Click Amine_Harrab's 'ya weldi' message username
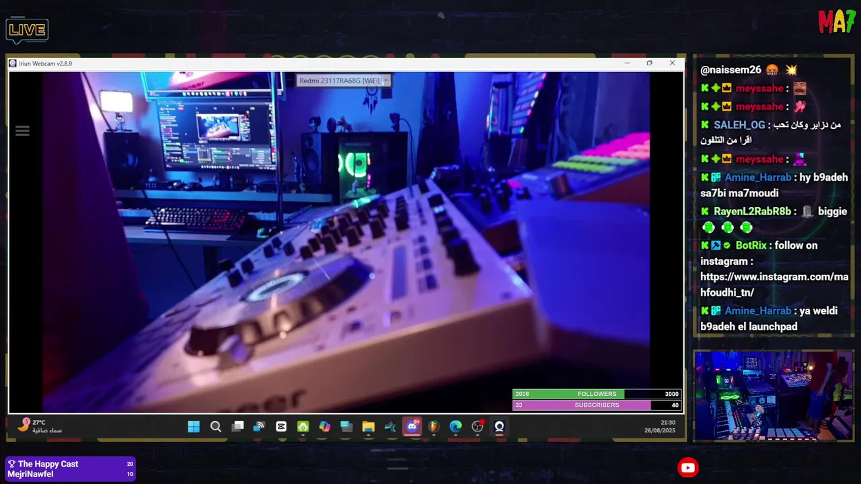The image size is (861, 484). [758, 311]
